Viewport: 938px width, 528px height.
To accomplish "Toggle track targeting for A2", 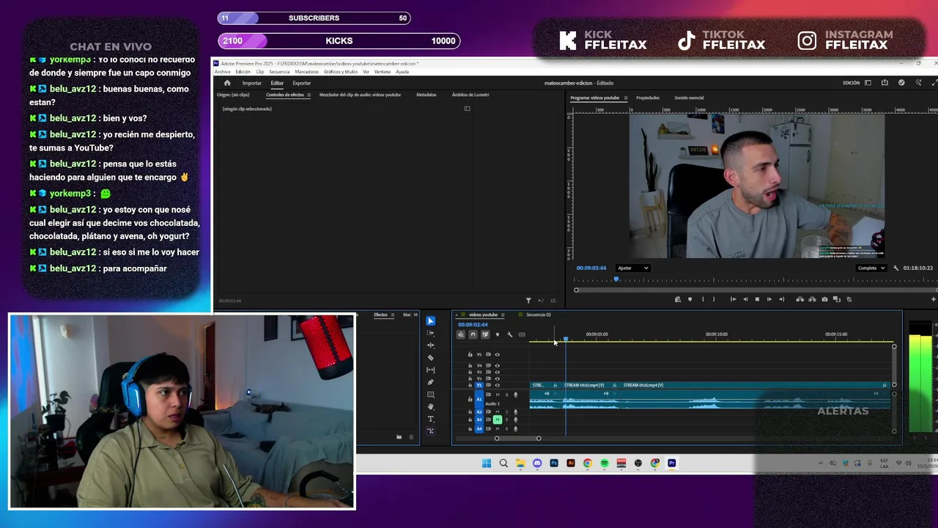I will click(x=479, y=412).
